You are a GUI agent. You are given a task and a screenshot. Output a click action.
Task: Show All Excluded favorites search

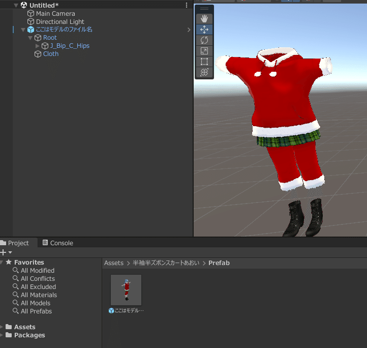[39, 287]
